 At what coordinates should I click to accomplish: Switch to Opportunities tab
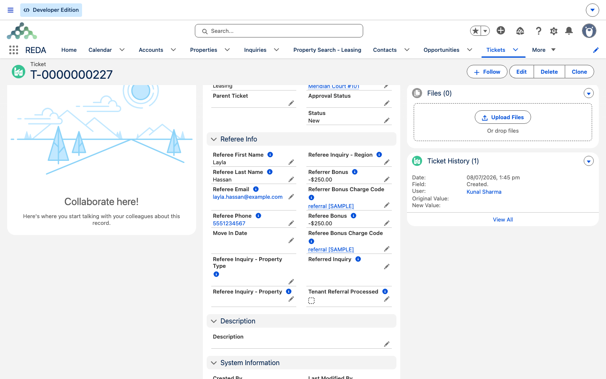click(441, 50)
